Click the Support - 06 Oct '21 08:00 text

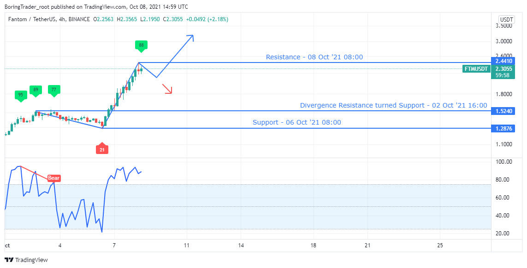click(x=297, y=122)
